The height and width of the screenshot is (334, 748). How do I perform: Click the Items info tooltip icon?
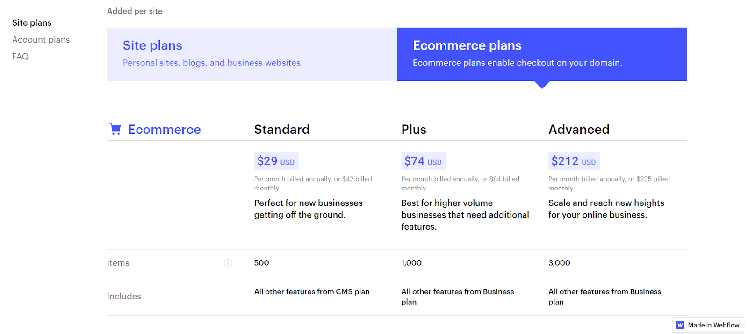click(228, 263)
